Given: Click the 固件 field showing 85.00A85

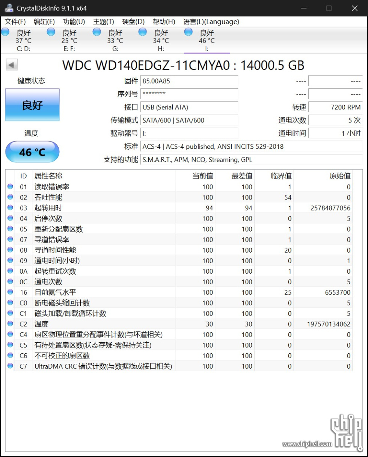Looking at the screenshot, I should click(189, 81).
